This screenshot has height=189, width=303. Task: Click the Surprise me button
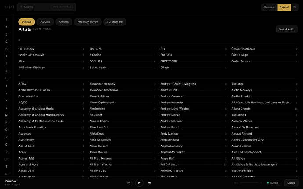point(115,22)
